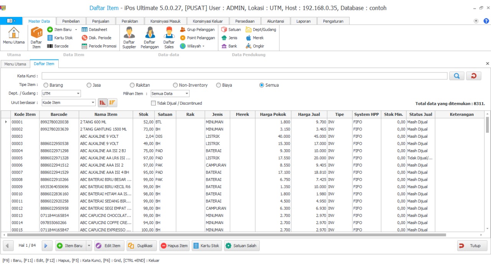
Task: Sort ascending using the red sort icon
Action: pyautogui.click(x=102, y=102)
